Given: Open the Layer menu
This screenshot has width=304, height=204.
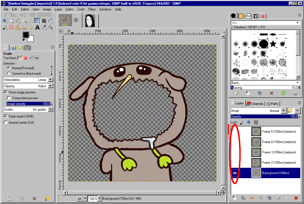Looking at the screenshot, I should pos(58,9).
